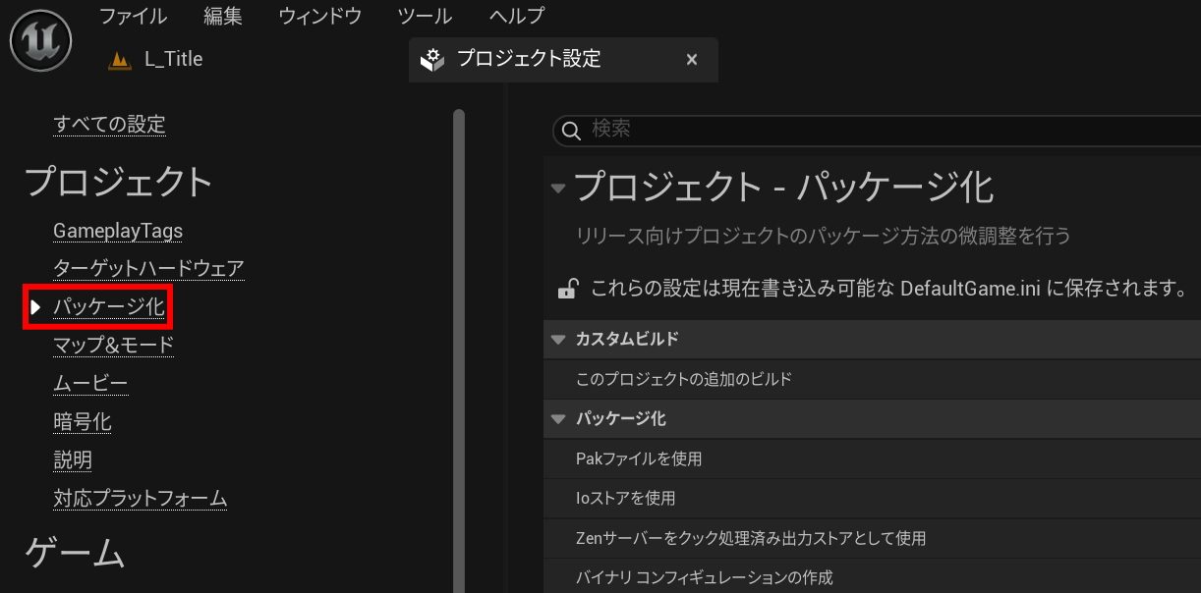This screenshot has height=593, width=1201.
Task: Click the Unreal Engine logo icon
Action: (x=37, y=40)
